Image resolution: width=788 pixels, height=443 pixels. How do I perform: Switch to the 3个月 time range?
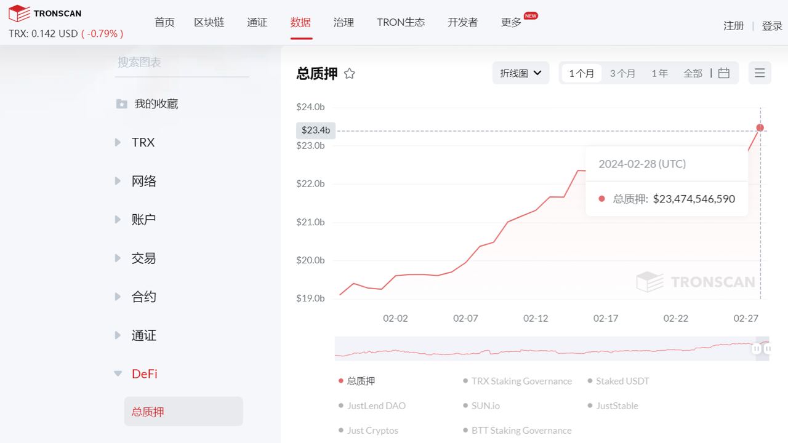click(x=622, y=73)
